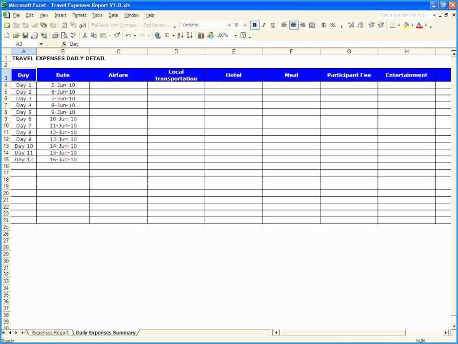Select the cell labeled Day 12
The height and width of the screenshot is (344, 458).
[24, 159]
